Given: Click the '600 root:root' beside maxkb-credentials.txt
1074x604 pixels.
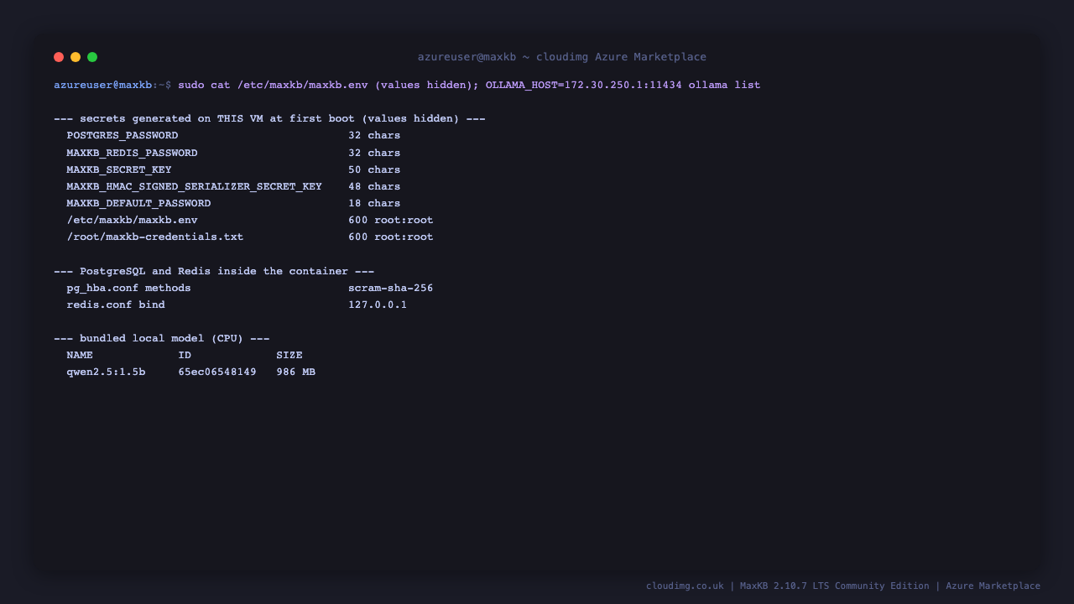Looking at the screenshot, I should (x=391, y=237).
